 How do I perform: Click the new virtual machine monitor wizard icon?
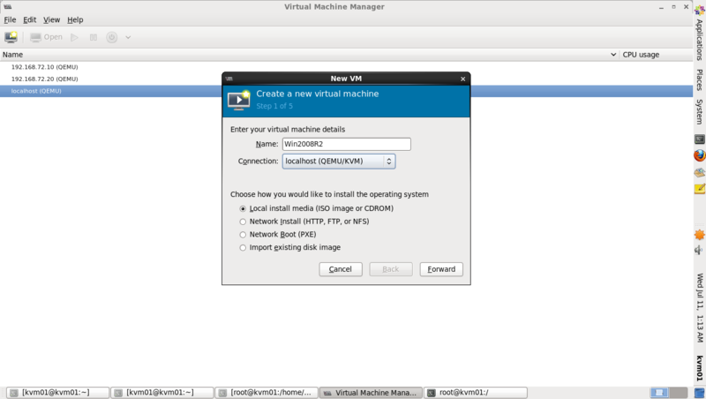point(238,100)
